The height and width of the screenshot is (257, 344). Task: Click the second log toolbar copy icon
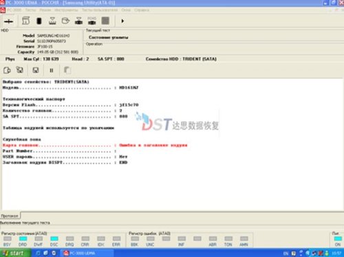coord(20,70)
